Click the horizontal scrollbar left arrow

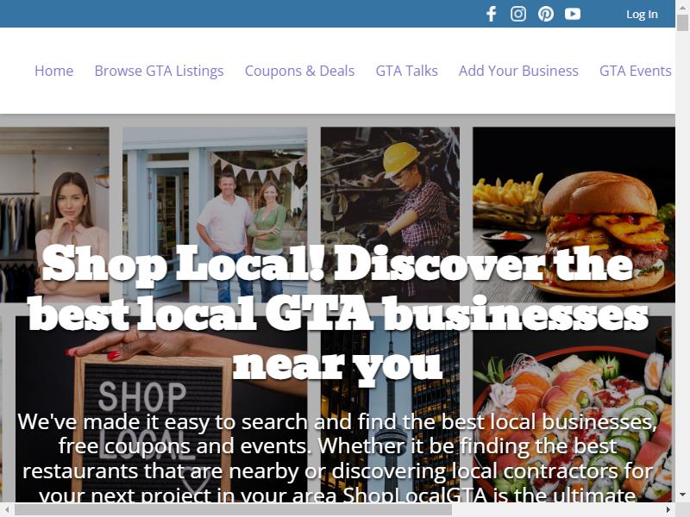[x=7, y=510]
